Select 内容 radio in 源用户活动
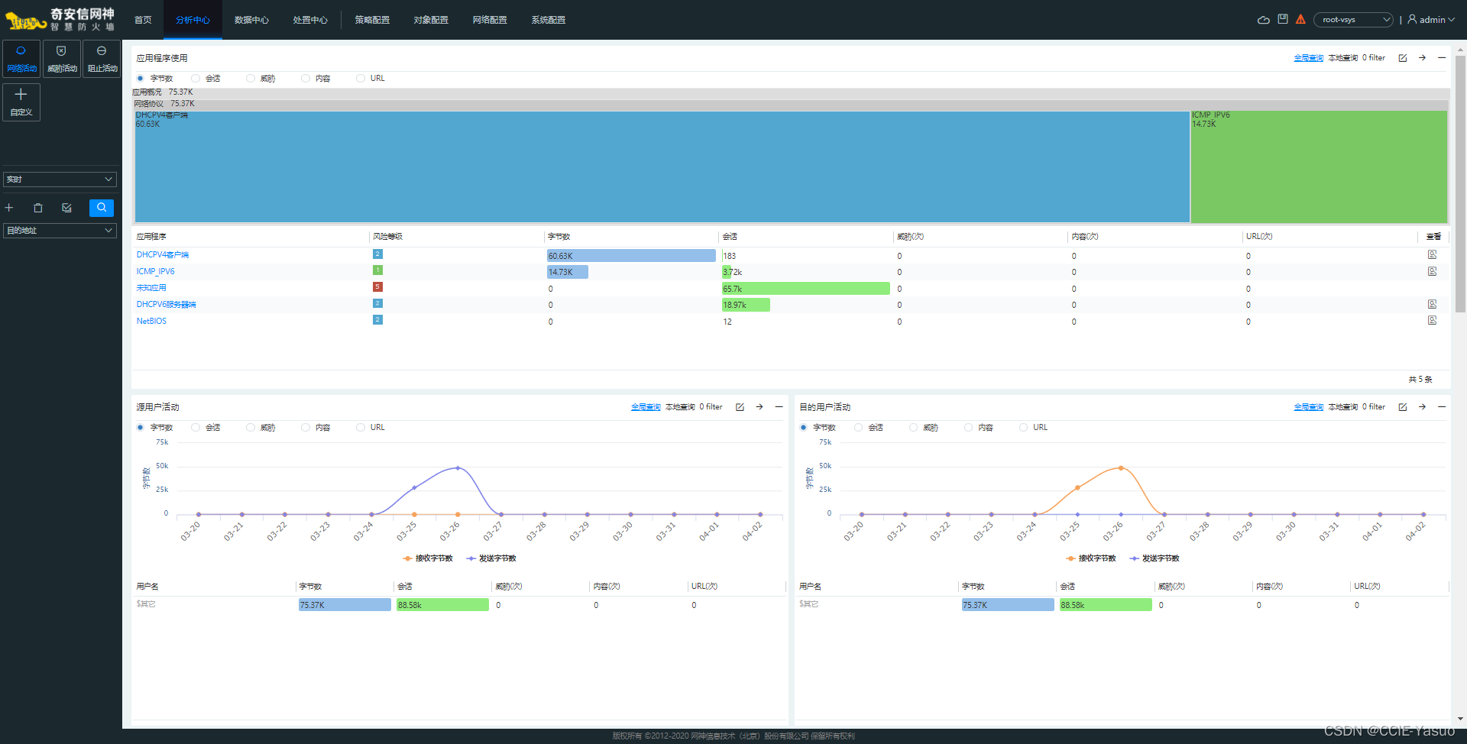Viewport: 1467px width, 744px height. click(x=306, y=428)
